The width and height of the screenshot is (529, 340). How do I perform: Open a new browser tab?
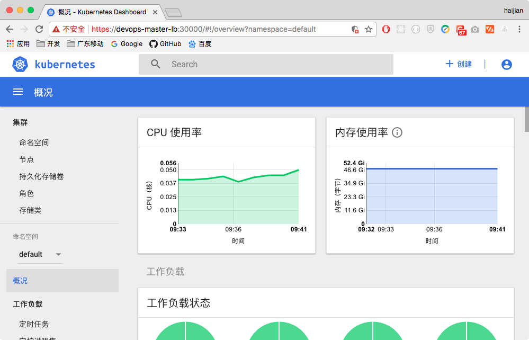tap(173, 13)
